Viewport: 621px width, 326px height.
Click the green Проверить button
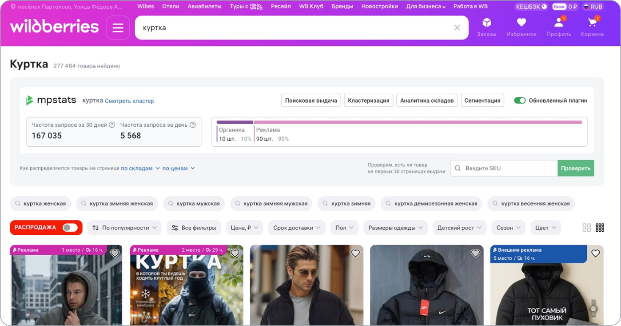(575, 168)
